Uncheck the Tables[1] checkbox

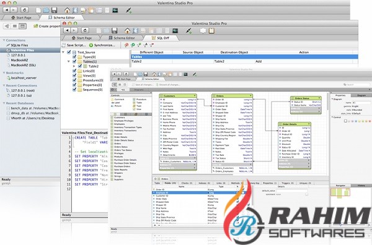(x=74, y=61)
